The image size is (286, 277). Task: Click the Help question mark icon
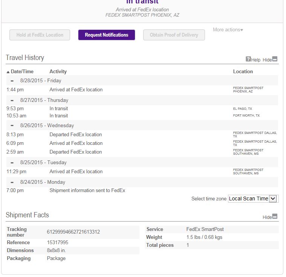[x=248, y=59]
